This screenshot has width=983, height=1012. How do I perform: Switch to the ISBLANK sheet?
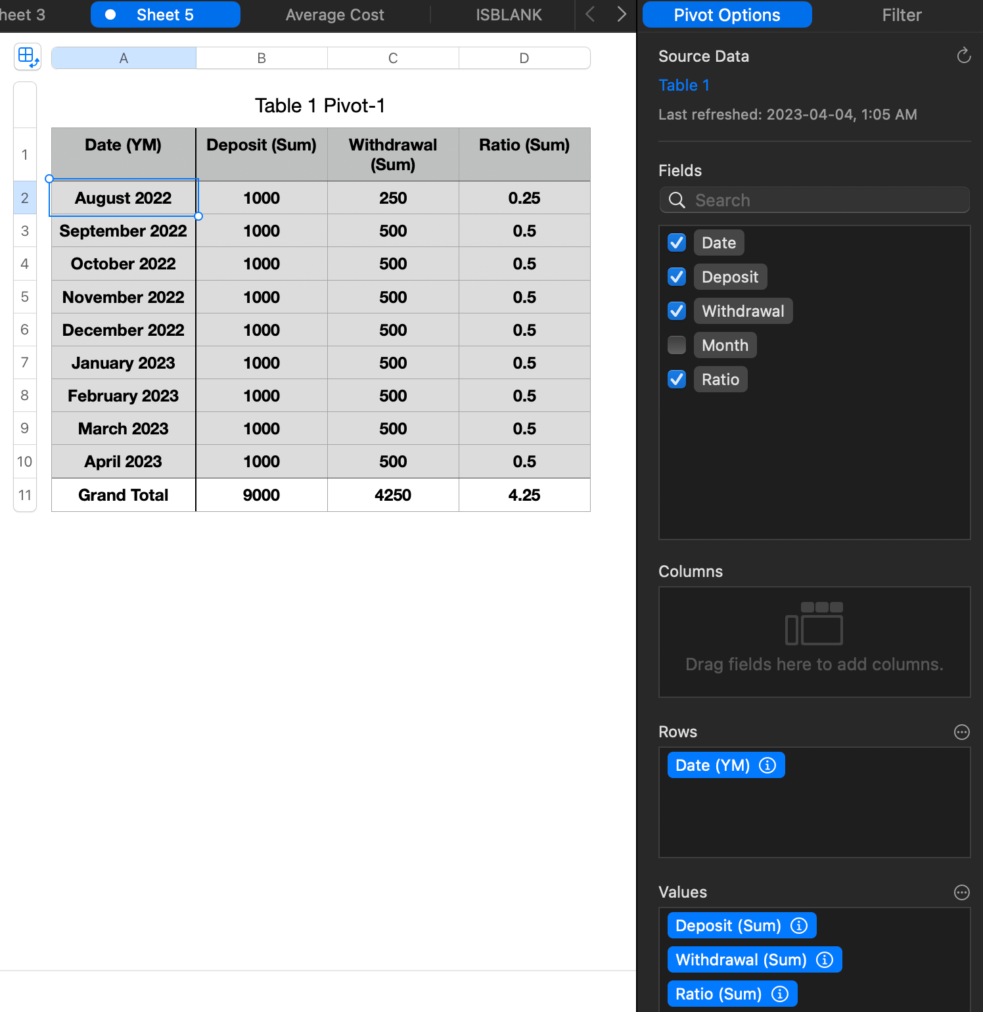[509, 14]
